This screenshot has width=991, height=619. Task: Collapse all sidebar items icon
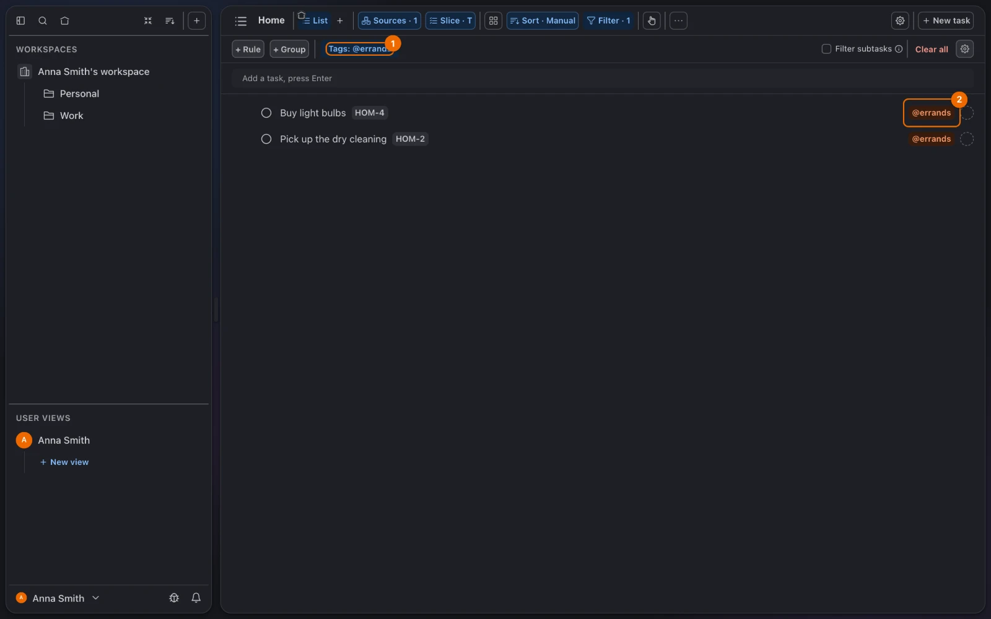(x=148, y=20)
